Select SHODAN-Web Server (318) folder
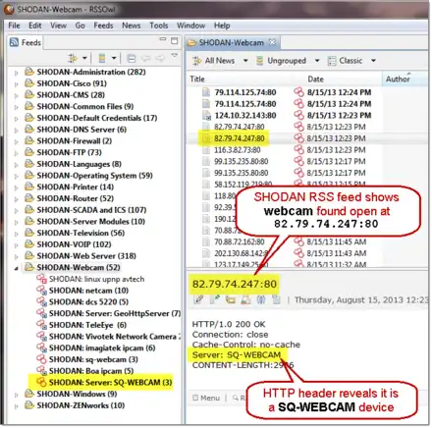This screenshot has width=432, height=428. coord(86,256)
